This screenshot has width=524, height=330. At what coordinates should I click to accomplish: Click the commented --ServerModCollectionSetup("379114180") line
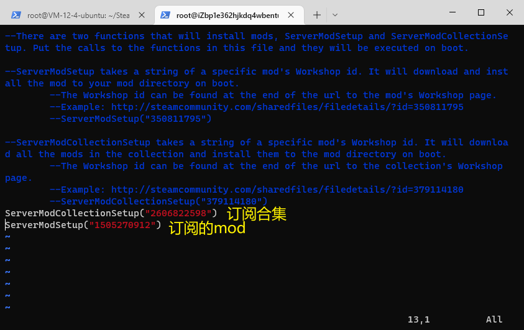pyautogui.click(x=159, y=201)
